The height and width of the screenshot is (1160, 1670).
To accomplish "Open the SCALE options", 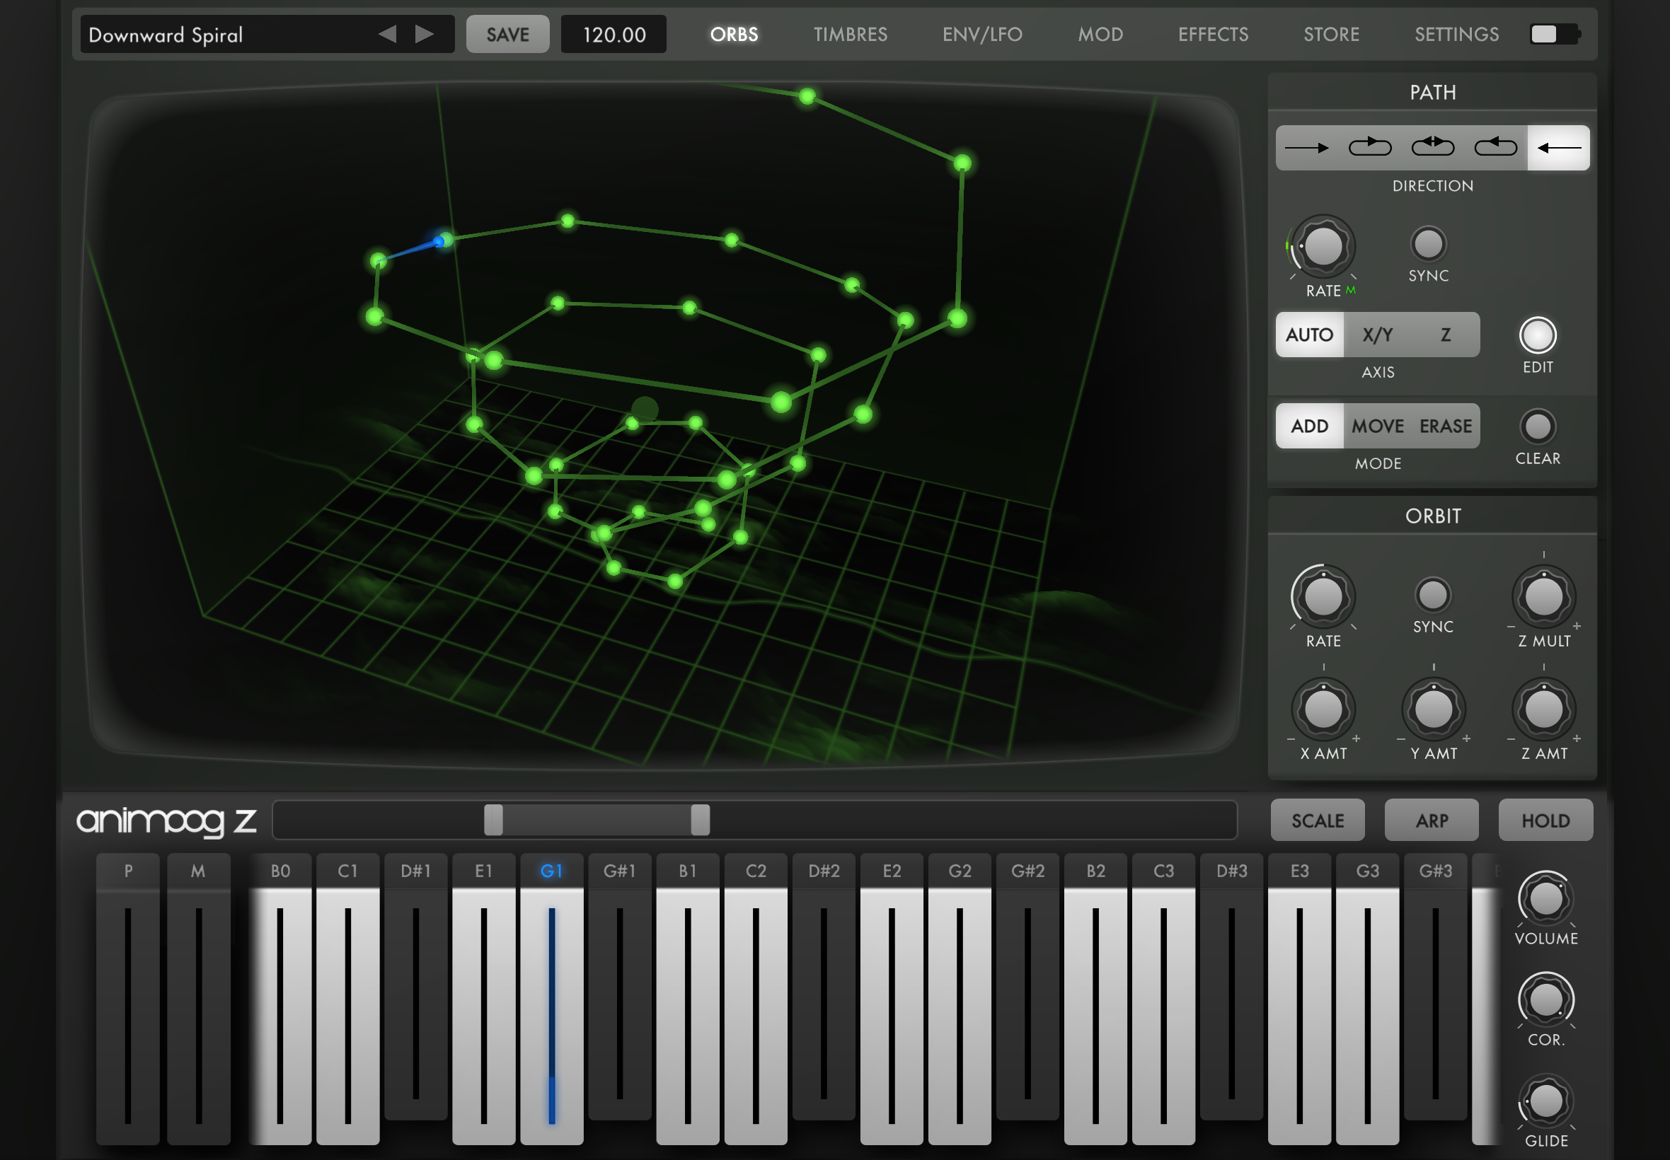I will (x=1318, y=820).
